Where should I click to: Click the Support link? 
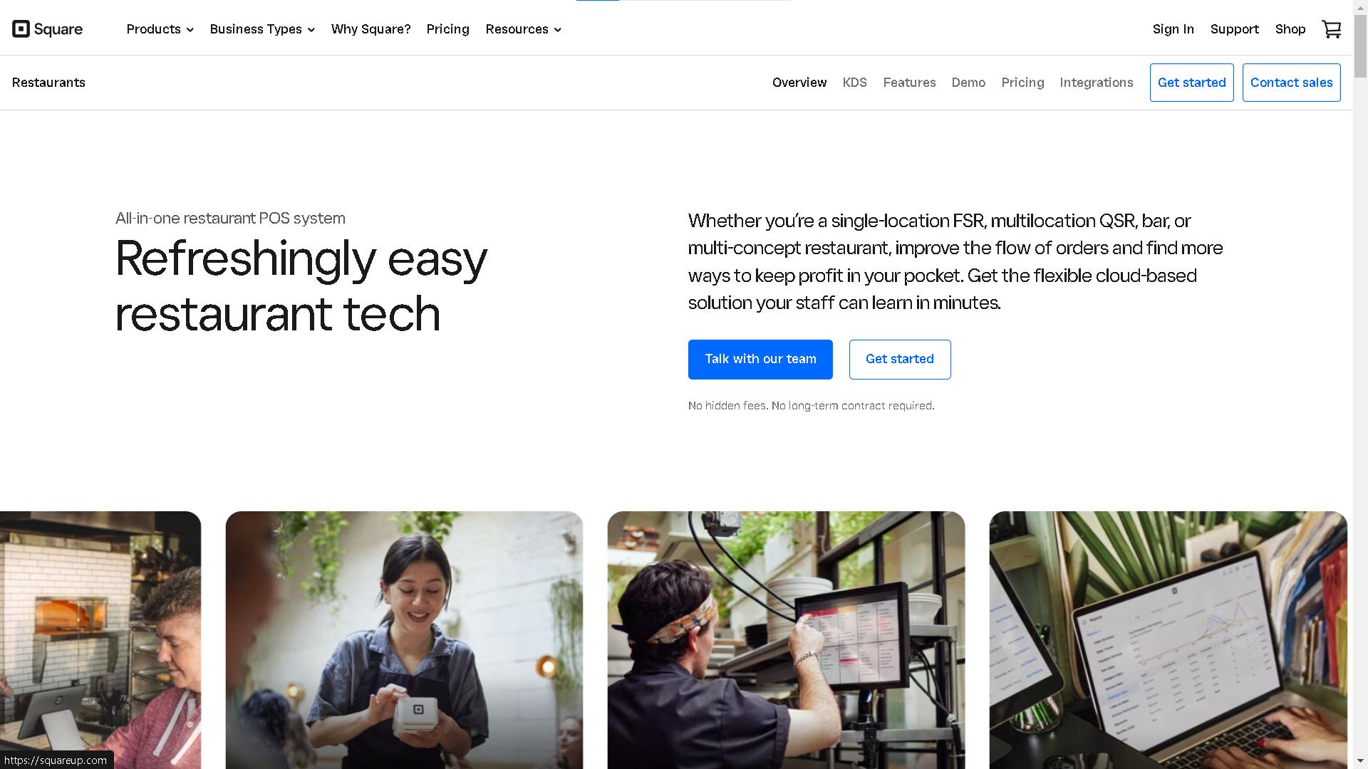pyautogui.click(x=1233, y=29)
